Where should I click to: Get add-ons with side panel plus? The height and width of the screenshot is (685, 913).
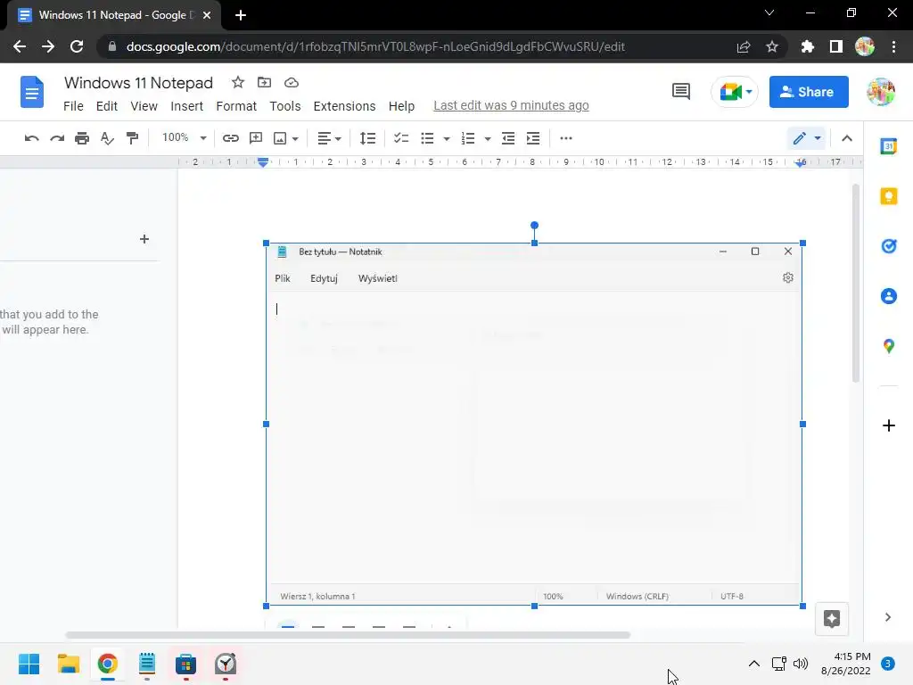(889, 425)
